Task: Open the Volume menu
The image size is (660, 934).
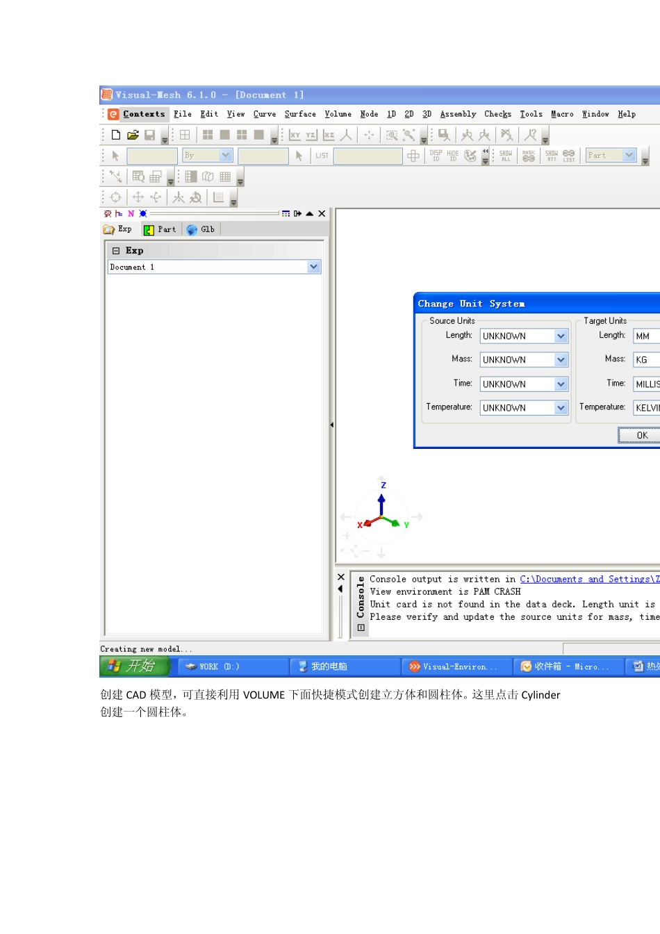Action: pyautogui.click(x=338, y=114)
